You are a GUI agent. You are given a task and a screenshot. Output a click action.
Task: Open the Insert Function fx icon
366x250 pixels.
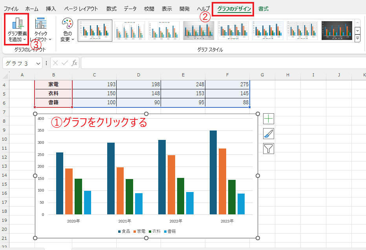click(74, 63)
